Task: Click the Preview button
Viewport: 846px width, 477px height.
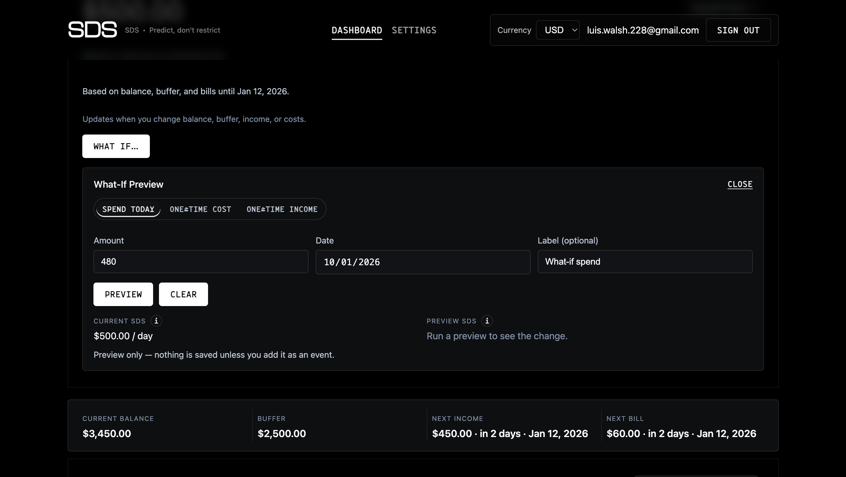Action: pyautogui.click(x=123, y=294)
